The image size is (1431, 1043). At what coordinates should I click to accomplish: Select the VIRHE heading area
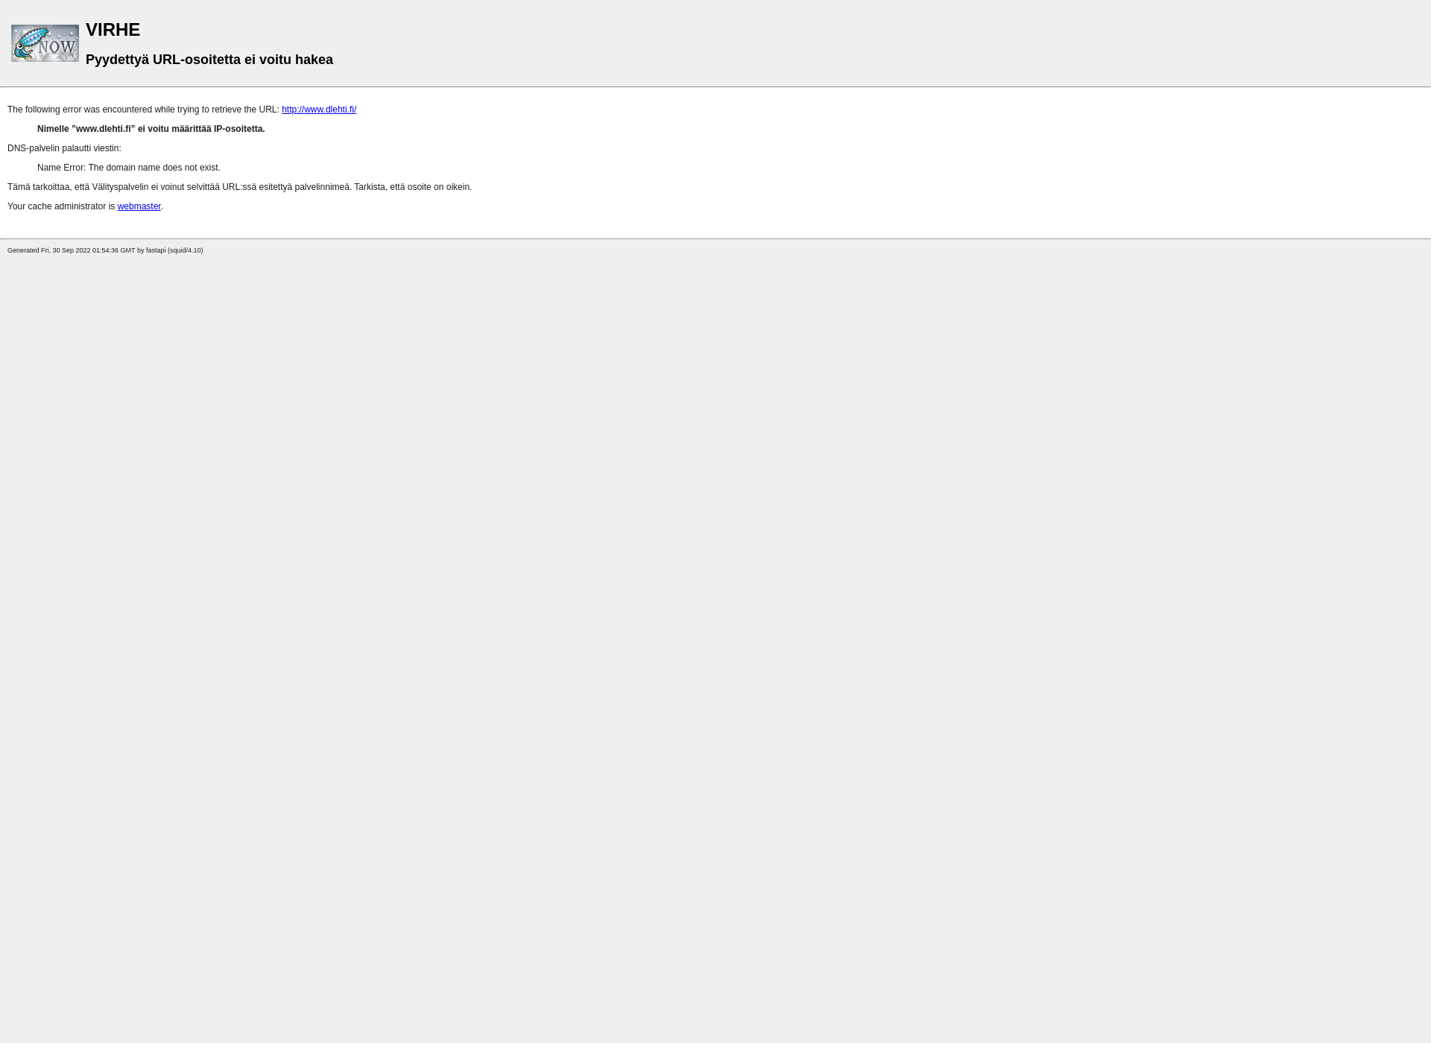[x=113, y=29]
